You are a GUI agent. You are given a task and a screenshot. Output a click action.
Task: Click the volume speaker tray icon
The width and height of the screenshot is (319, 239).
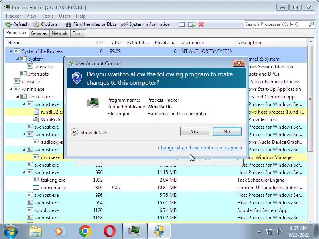pos(278,231)
